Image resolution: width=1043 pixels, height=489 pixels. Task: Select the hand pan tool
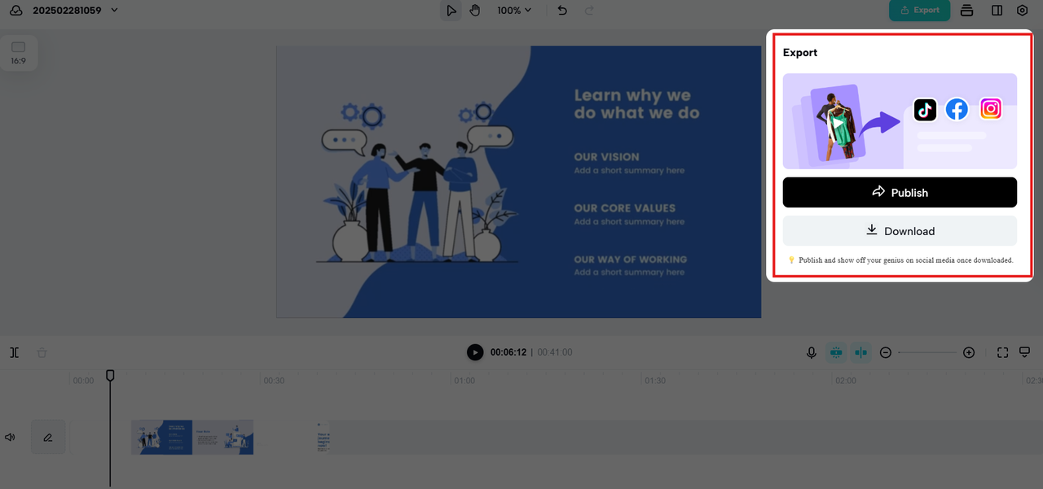(475, 11)
